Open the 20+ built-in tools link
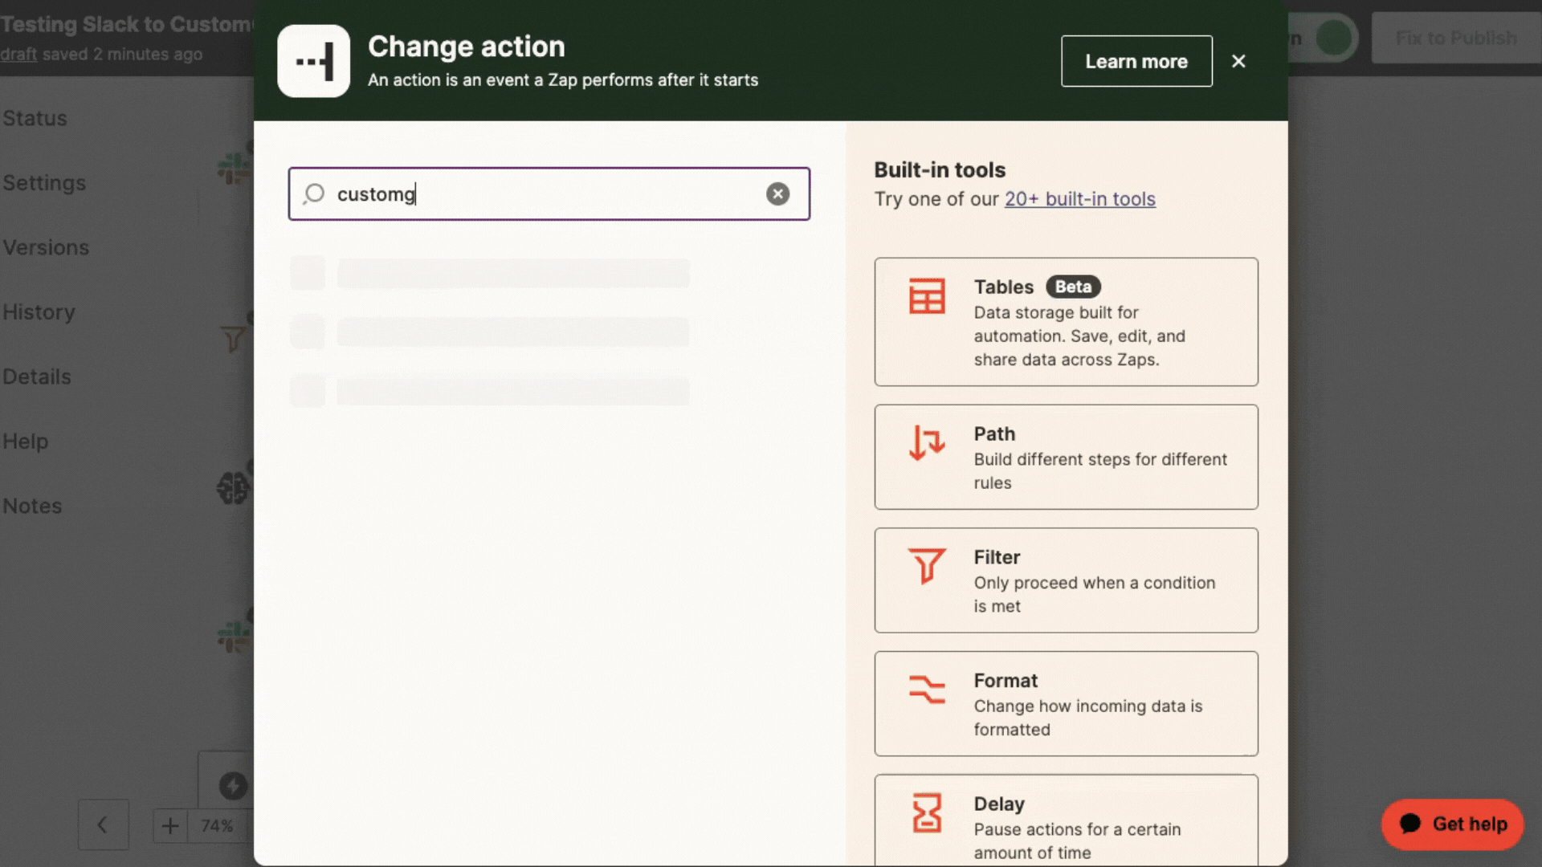 1079,199
